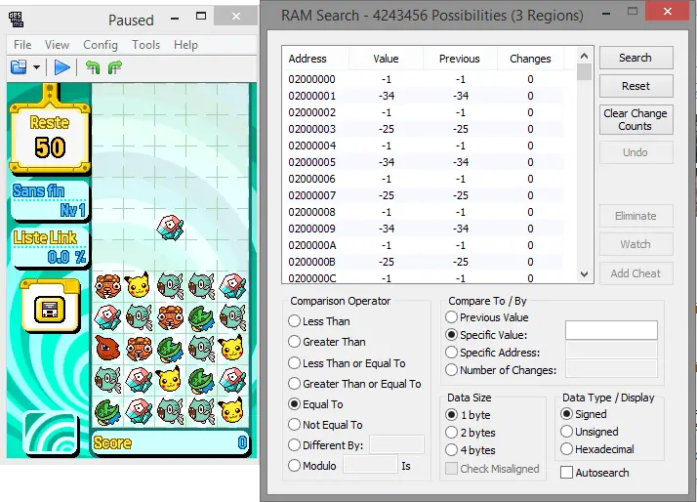Click the Changes column header
This screenshot has width=697, height=502.
tap(530, 59)
